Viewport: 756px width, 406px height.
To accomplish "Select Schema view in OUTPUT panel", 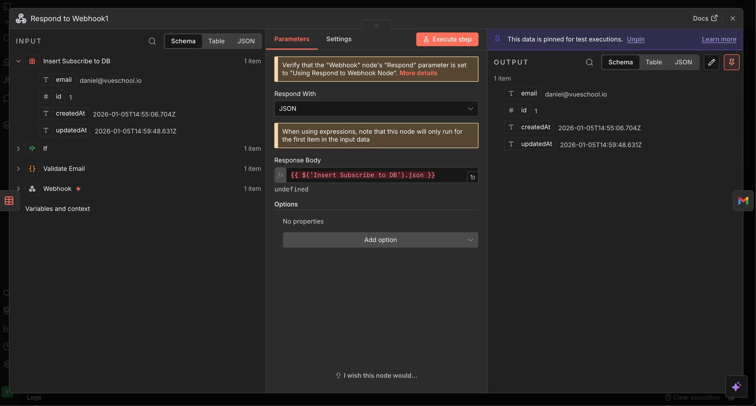I will [621, 62].
